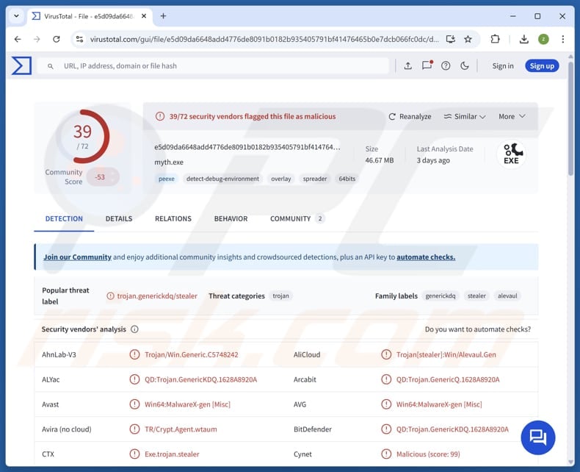Click the alert icon beside Avast detection
Screen dimensions: 580x472
134,404
